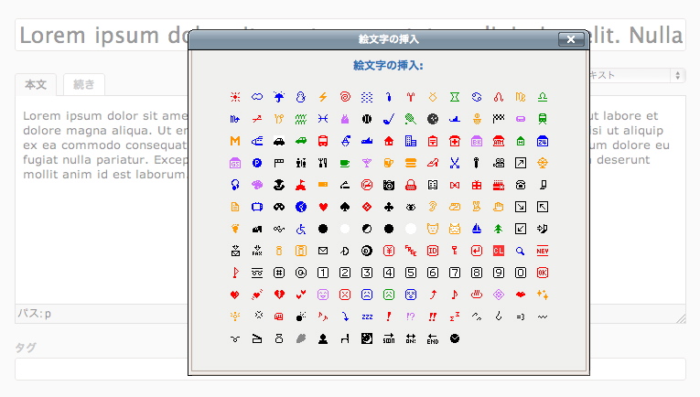The height and width of the screenshot is (397, 700).
Task: Insert the hospital red cross emoji
Action: (455, 141)
